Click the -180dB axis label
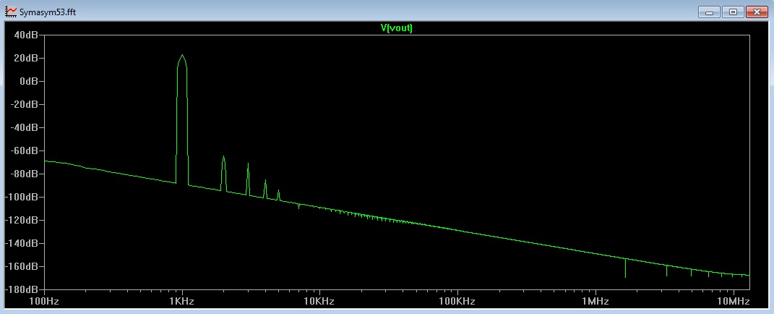 [22, 289]
